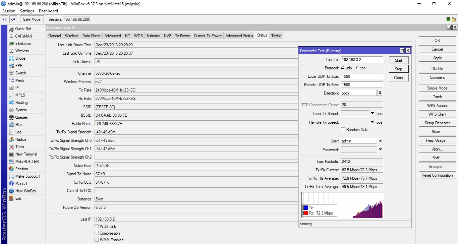Image resolution: width=458 pixels, height=244 pixels.
Task: Click the Apply button
Action: pyautogui.click(x=437, y=58)
